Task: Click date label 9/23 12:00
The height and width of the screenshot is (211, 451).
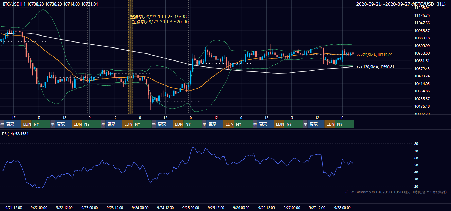Action: pyautogui.click(x=115, y=207)
